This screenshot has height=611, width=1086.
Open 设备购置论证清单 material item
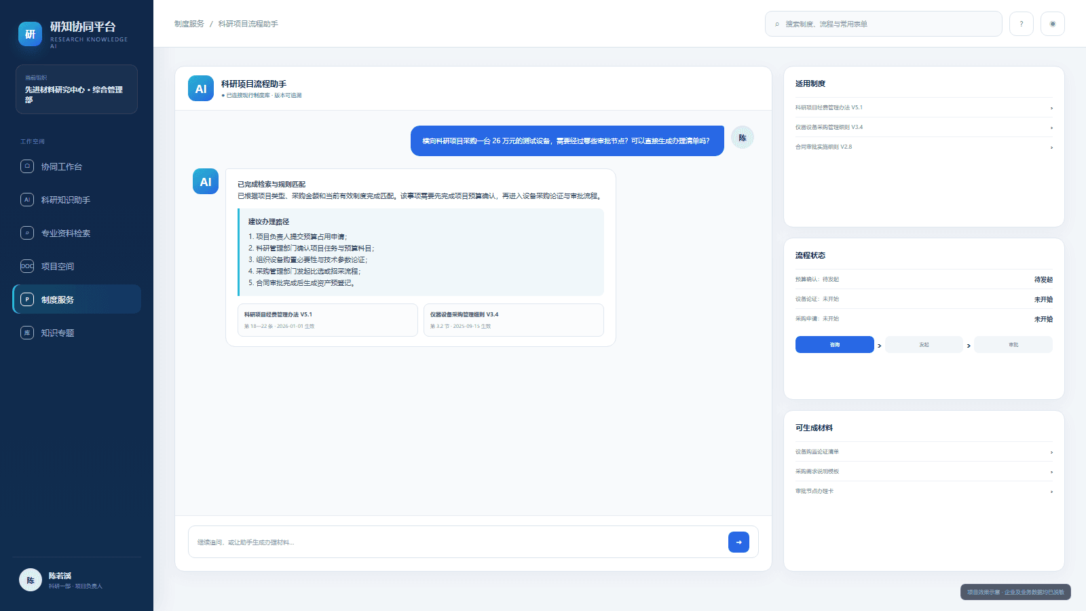924,451
